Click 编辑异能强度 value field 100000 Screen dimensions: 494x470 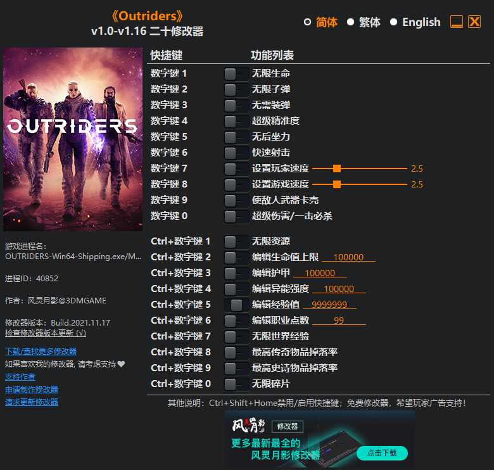point(339,289)
